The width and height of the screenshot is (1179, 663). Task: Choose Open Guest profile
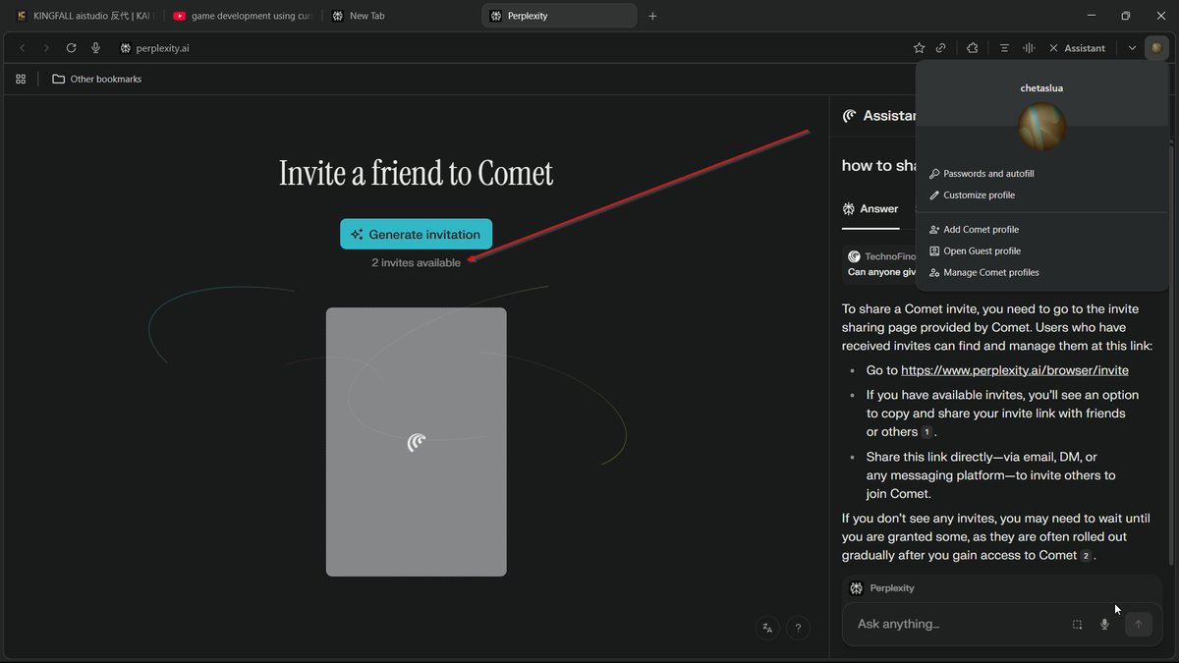point(975,251)
